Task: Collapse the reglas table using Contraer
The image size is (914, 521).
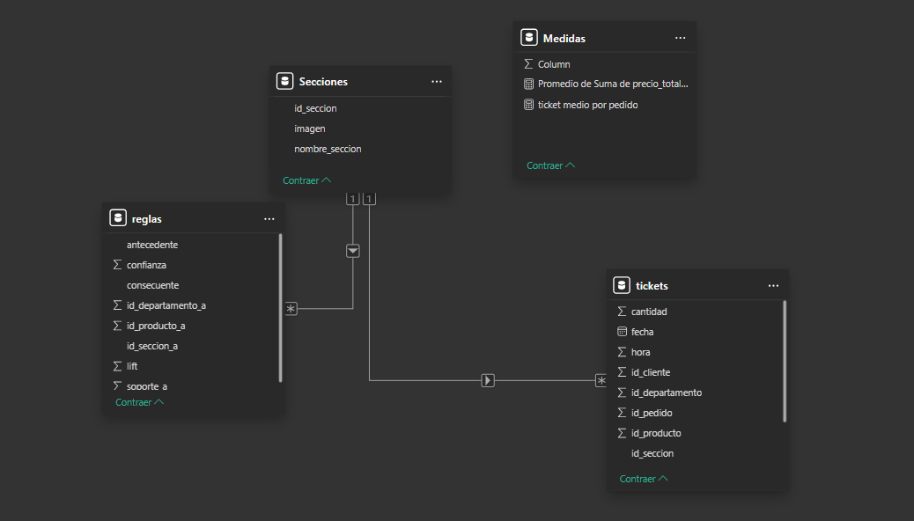Action: tap(139, 402)
